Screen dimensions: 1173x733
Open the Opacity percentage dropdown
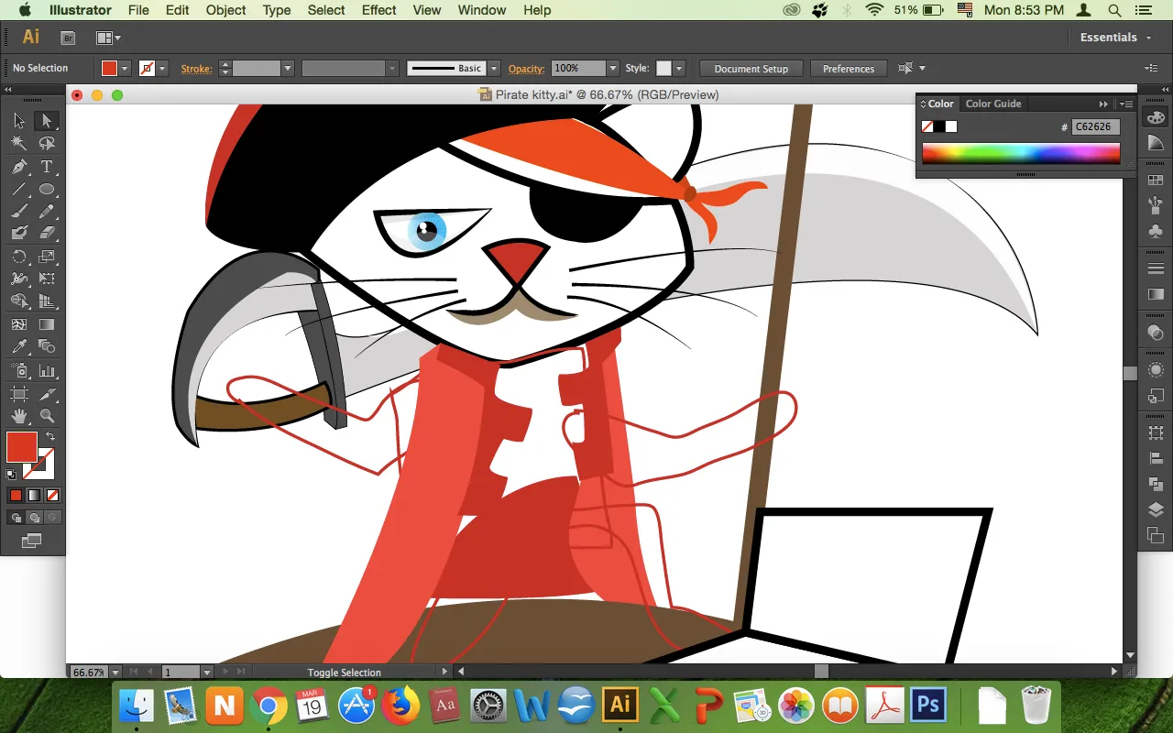point(612,69)
